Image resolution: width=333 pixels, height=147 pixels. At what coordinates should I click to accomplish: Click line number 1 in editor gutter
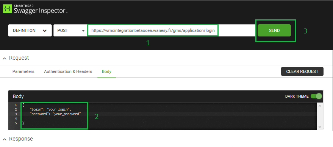click(16, 105)
